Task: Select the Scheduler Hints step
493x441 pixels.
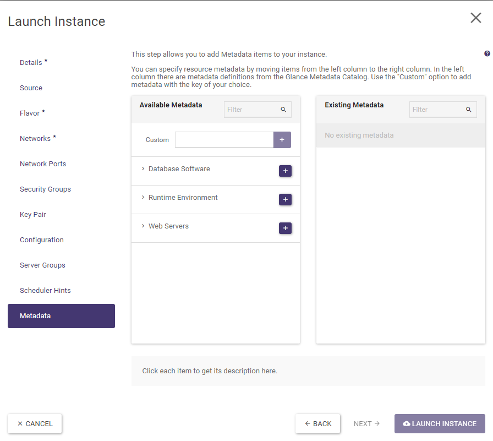Action: [45, 291]
